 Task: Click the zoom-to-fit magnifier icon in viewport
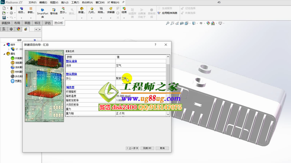[168, 23]
